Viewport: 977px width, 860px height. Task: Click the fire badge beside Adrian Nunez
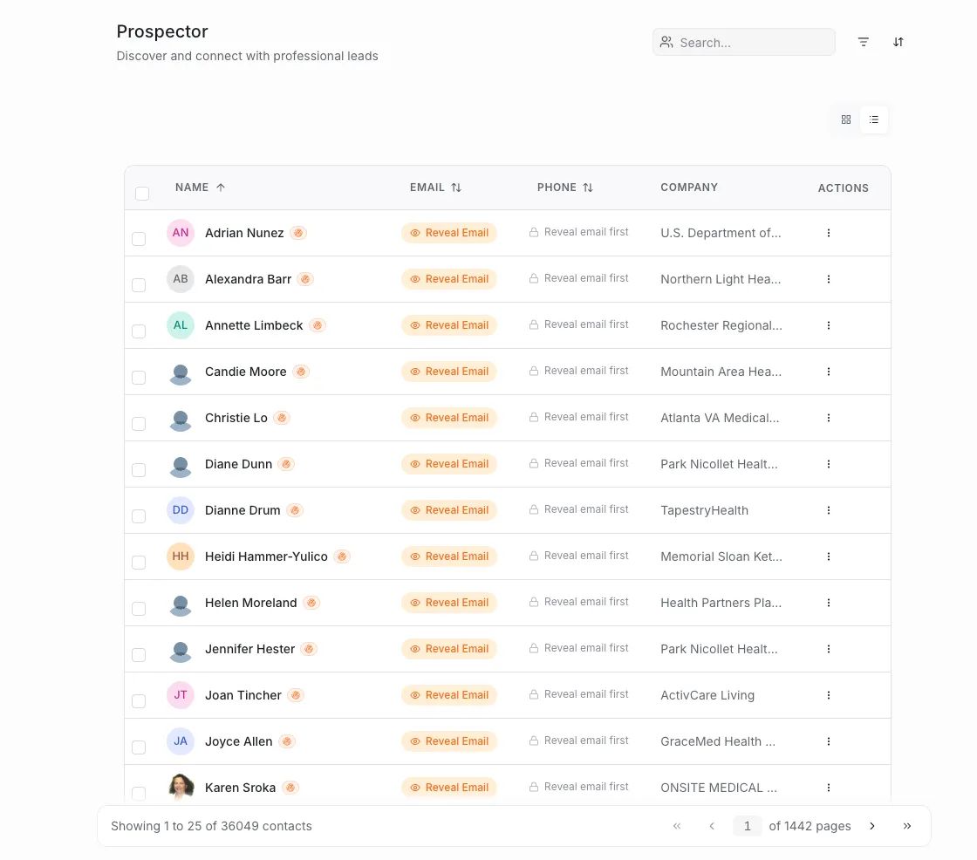[x=297, y=233]
